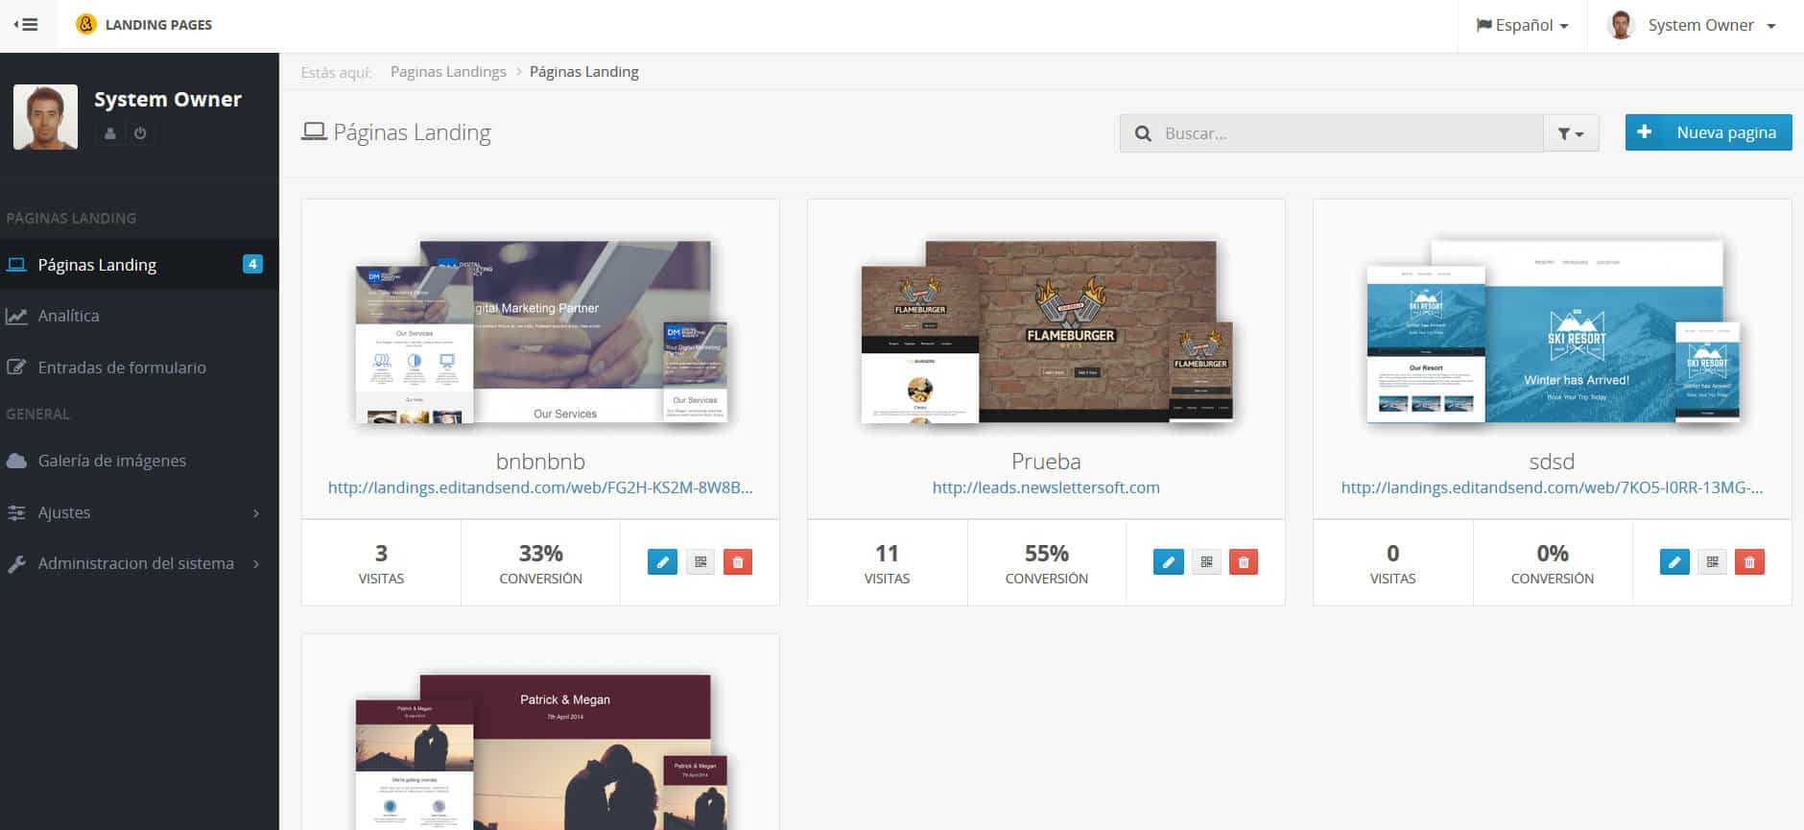Image resolution: width=1804 pixels, height=830 pixels.
Task: Open Galería de imágenes in the sidebar
Action: coord(139,461)
